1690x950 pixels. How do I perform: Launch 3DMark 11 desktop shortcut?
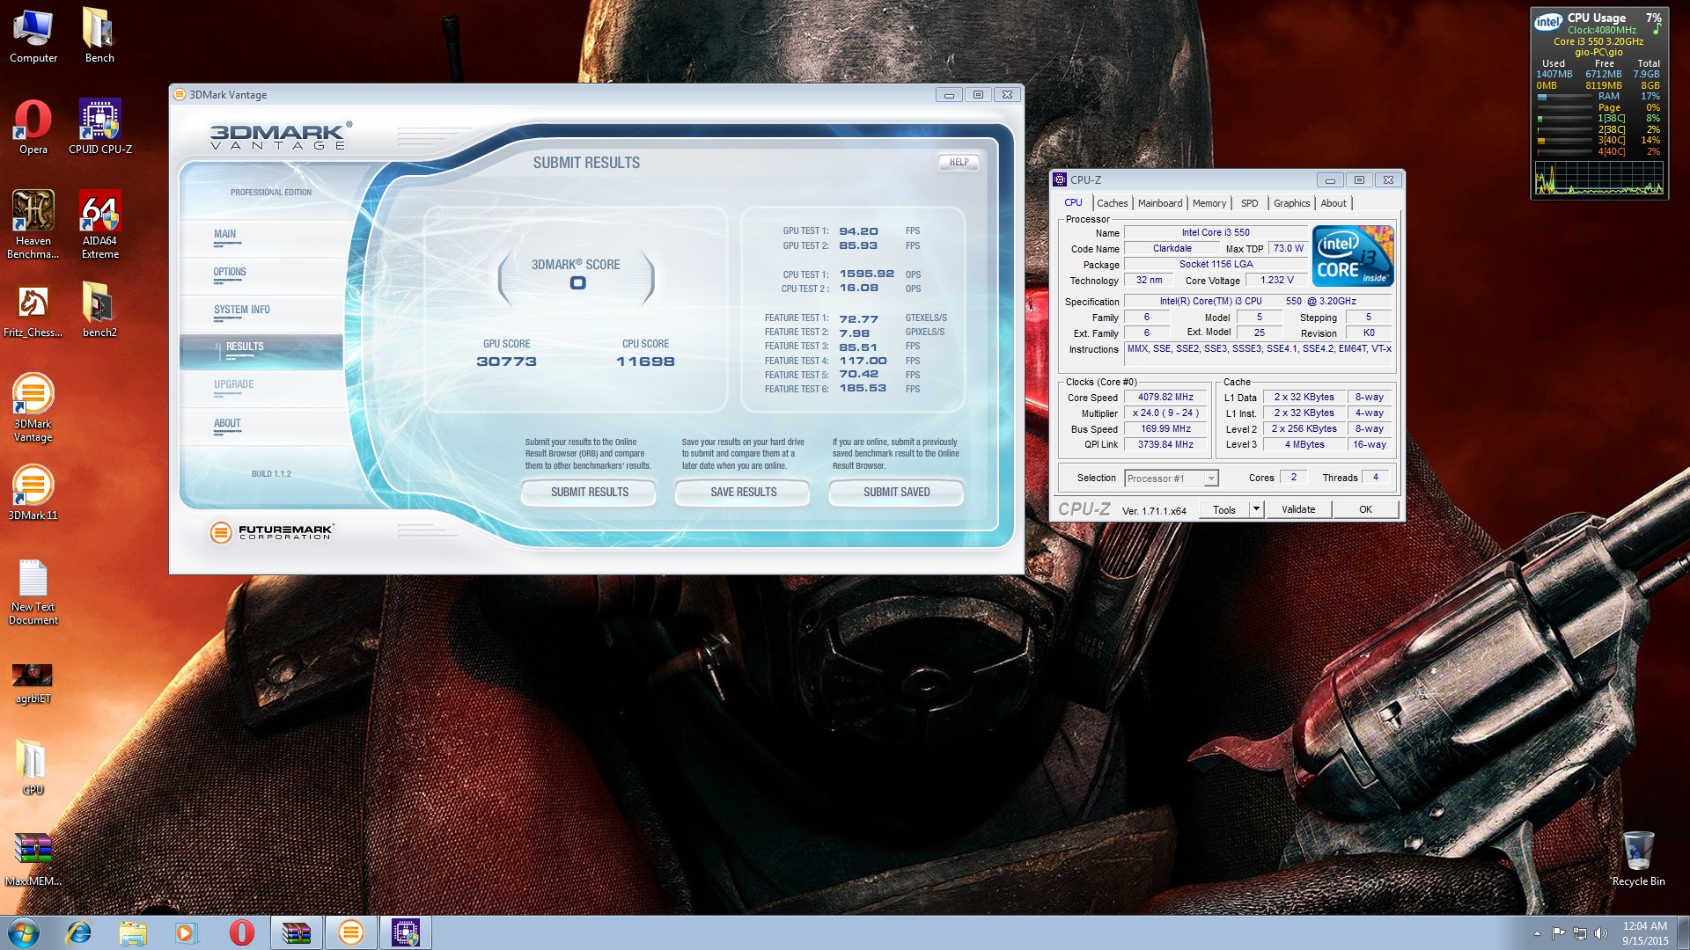pos(33,493)
